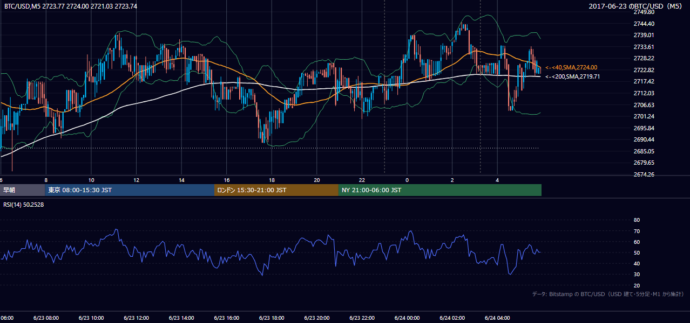
Task: Click the 6/23 16:00 bottom time label
Action: tap(226, 318)
